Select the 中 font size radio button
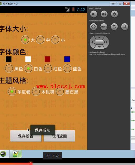The image size is (135, 165). coord(40,40)
